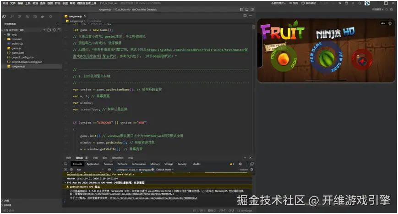Collapse the 'Fri May 01 2026' console group
This screenshot has height=214, width=398.
point(65,183)
